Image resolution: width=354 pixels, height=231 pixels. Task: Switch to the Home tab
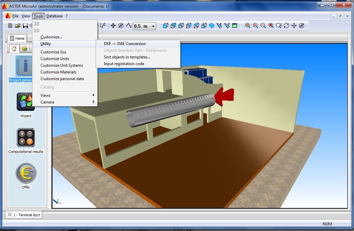17,38
